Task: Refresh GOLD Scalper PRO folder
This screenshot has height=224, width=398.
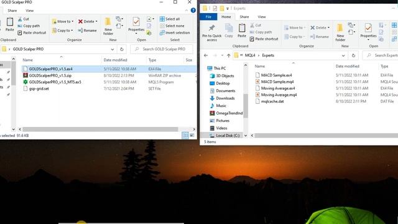Action: pyautogui.click(x=122, y=49)
